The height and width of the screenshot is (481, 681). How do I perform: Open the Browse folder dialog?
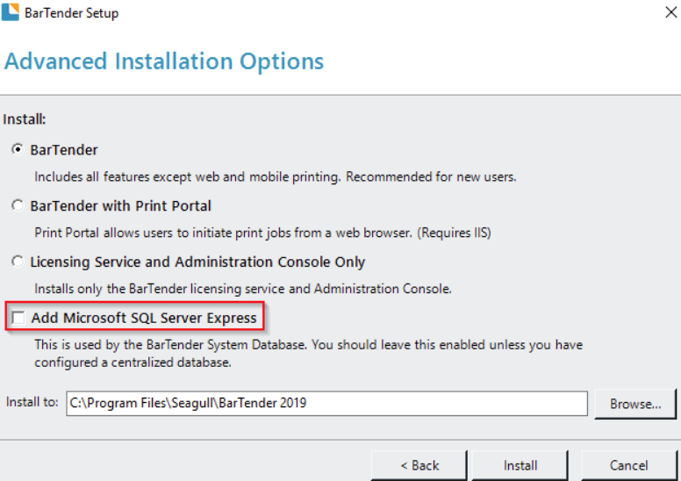(635, 404)
